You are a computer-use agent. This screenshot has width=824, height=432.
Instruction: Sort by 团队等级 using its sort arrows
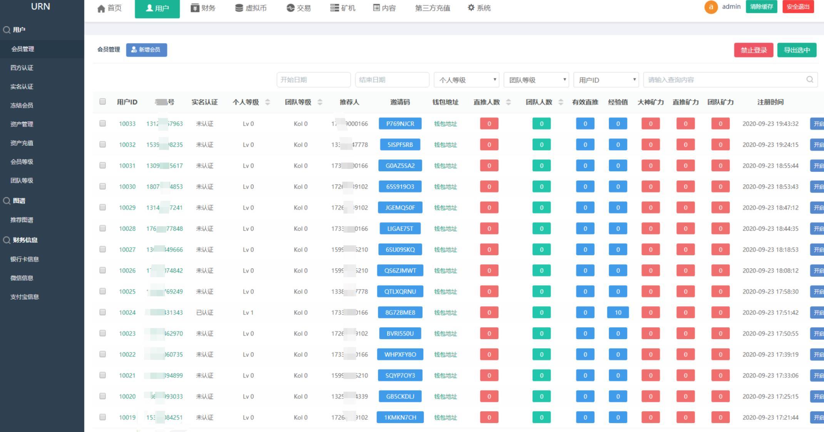point(320,102)
